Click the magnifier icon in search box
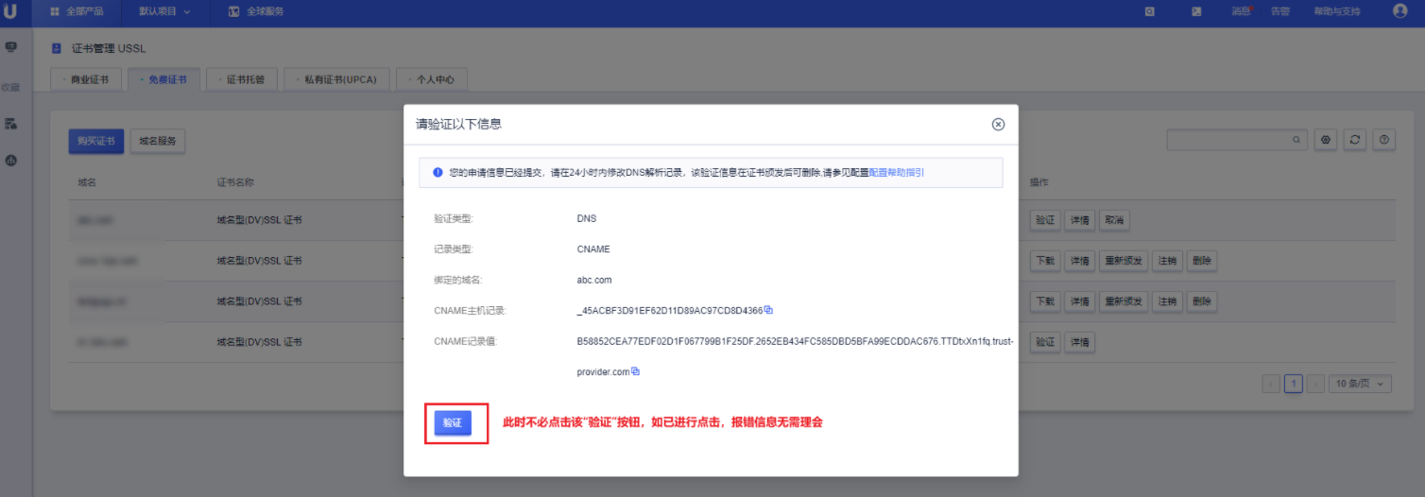 [x=1298, y=140]
